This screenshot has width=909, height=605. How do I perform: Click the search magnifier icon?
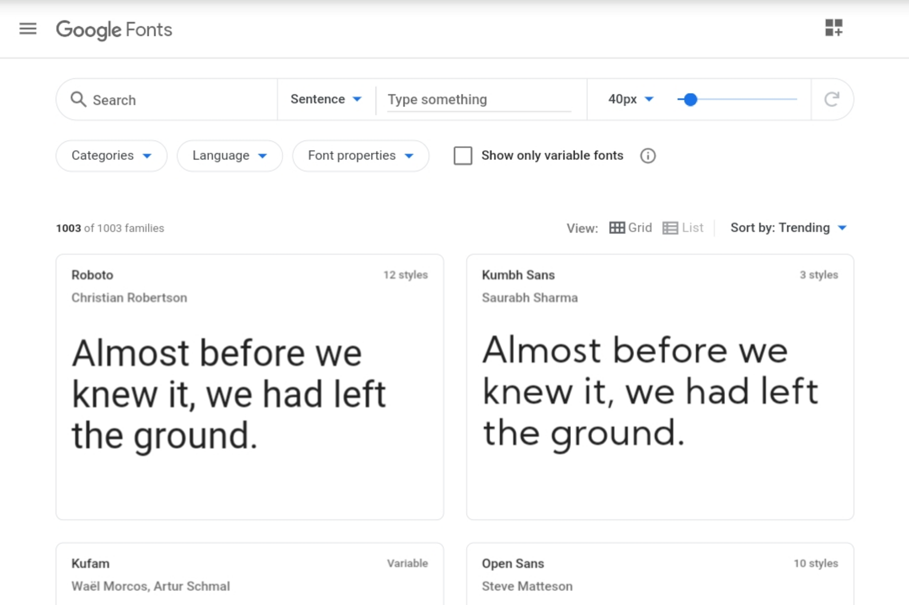(78, 99)
